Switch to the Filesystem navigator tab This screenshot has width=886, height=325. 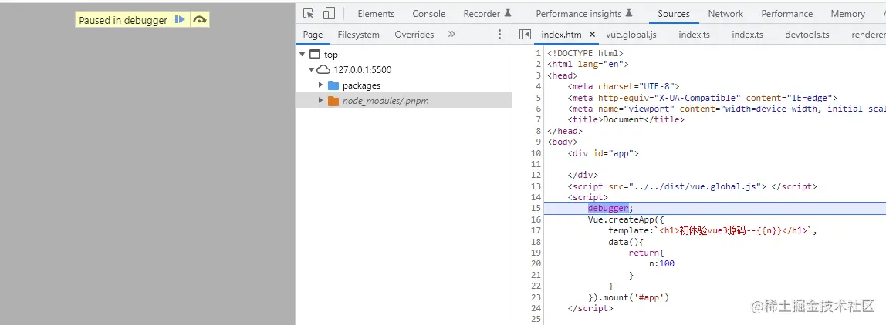[x=359, y=35]
